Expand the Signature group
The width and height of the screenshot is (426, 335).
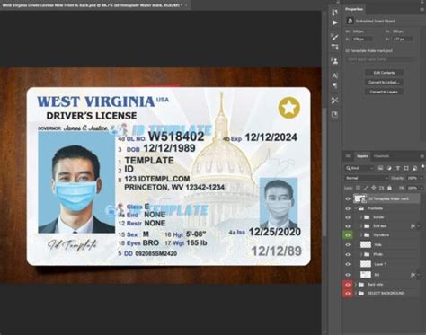pos(361,235)
